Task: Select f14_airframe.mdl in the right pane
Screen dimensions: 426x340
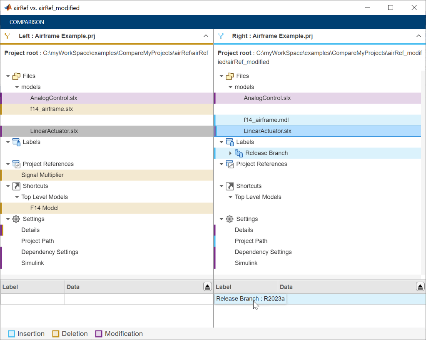Action: click(266, 120)
